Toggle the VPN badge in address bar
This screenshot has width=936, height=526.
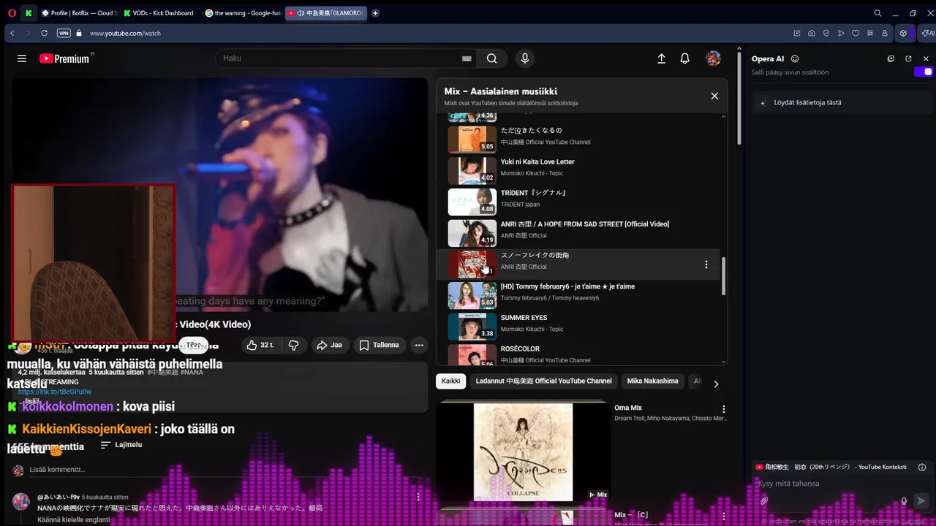64,33
